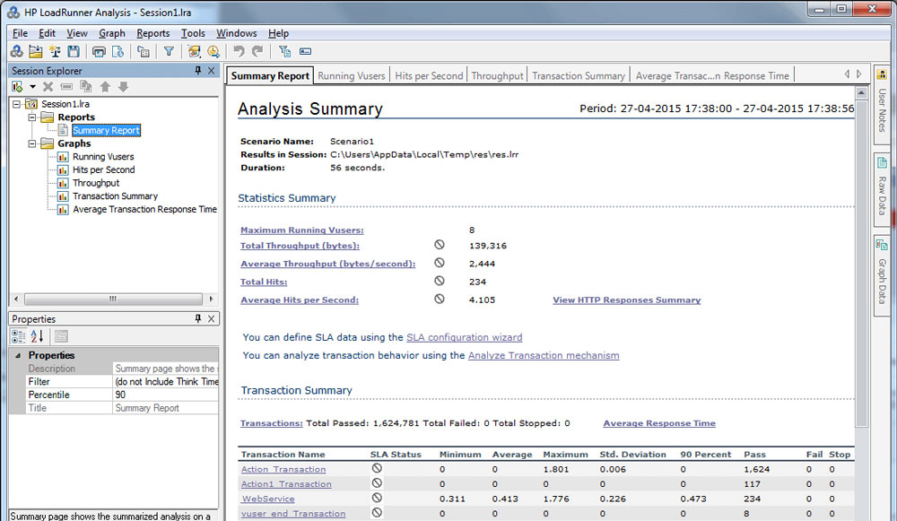Select Transaction Summary in the tree

[115, 196]
